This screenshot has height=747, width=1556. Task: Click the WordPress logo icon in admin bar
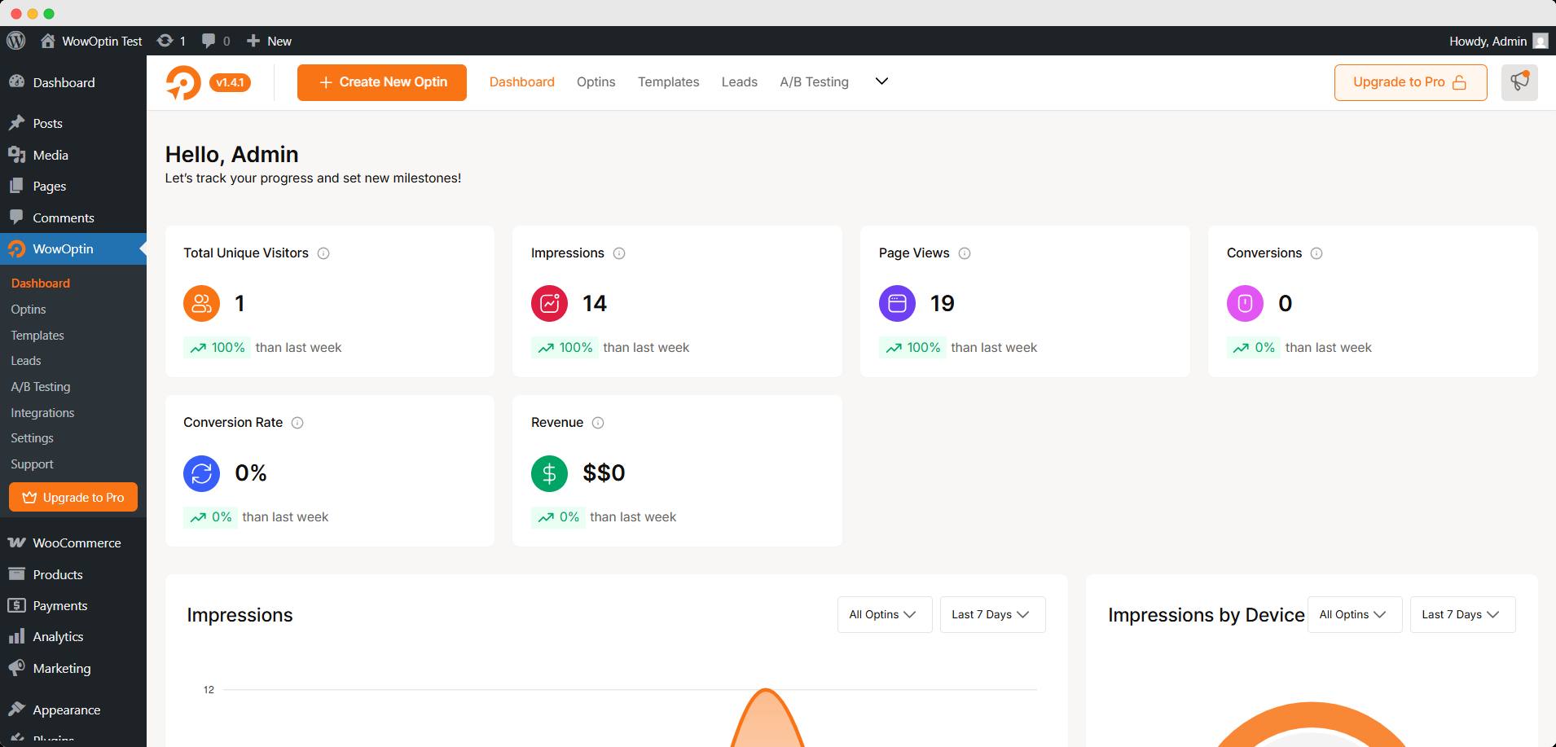[15, 41]
